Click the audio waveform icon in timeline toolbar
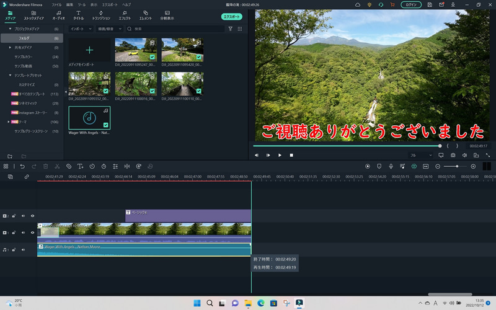Image resolution: width=496 pixels, height=310 pixels. click(127, 166)
